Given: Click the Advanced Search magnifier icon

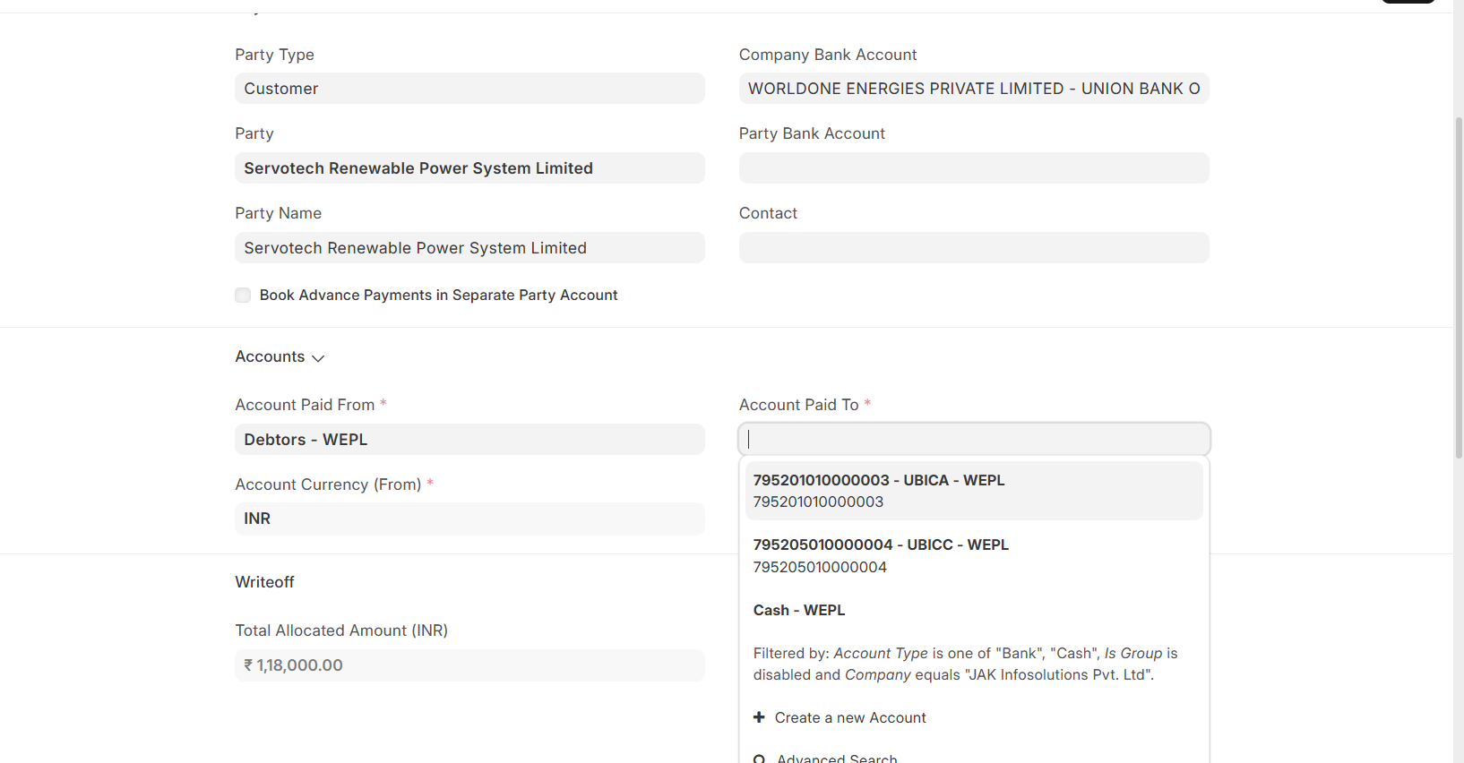Looking at the screenshot, I should coord(760,759).
